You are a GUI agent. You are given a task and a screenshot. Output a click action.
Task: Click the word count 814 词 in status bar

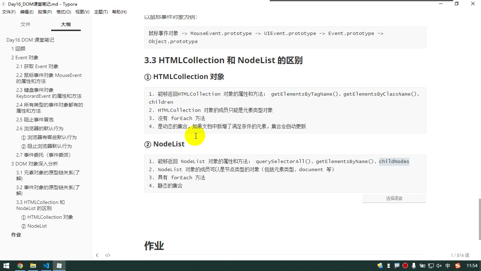tap(460, 255)
